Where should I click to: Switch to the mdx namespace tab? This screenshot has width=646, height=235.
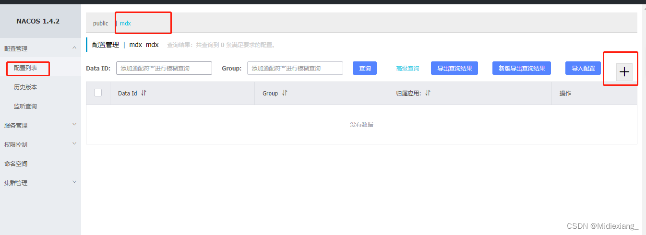pos(125,23)
